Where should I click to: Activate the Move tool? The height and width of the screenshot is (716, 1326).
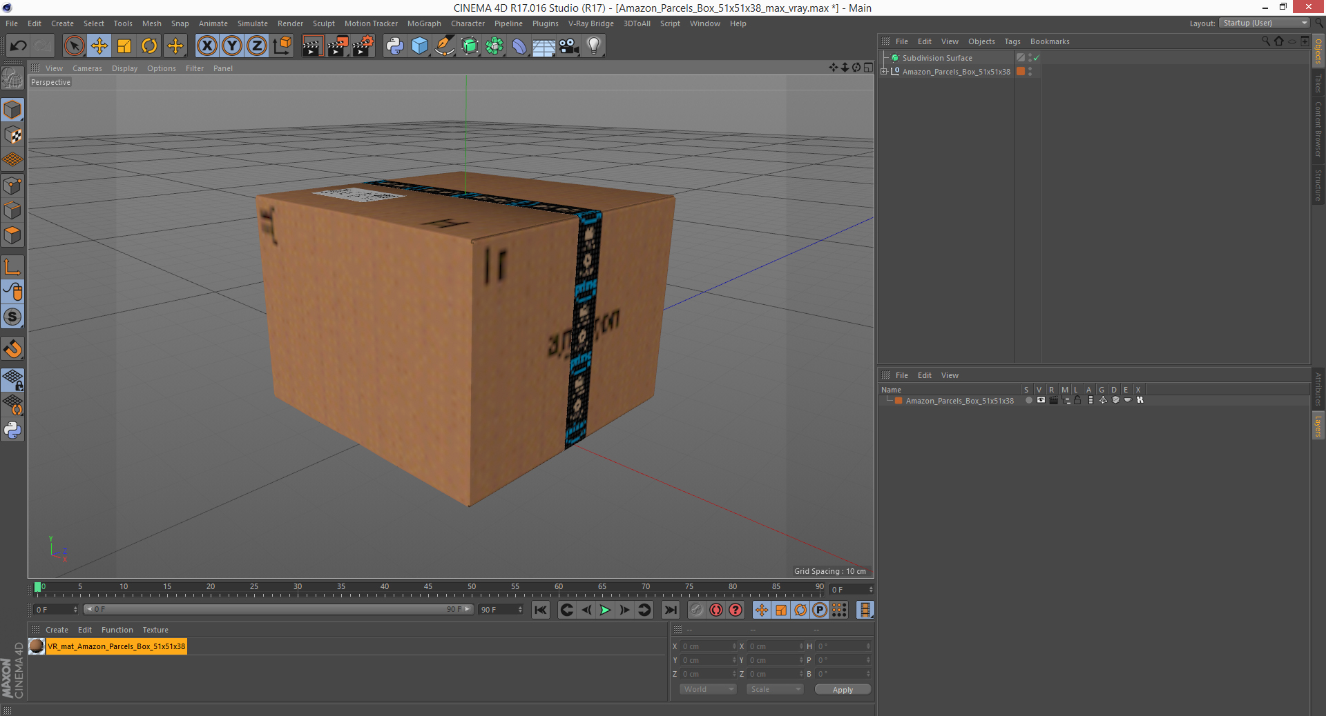99,46
